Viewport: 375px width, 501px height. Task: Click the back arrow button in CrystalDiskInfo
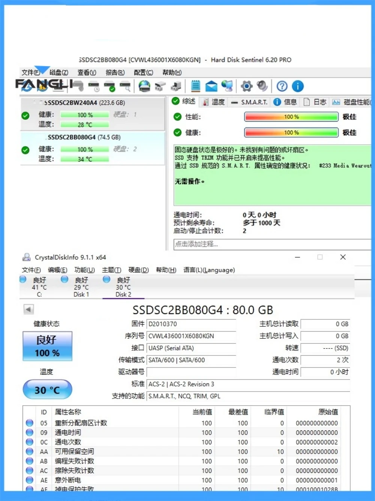tap(28, 309)
